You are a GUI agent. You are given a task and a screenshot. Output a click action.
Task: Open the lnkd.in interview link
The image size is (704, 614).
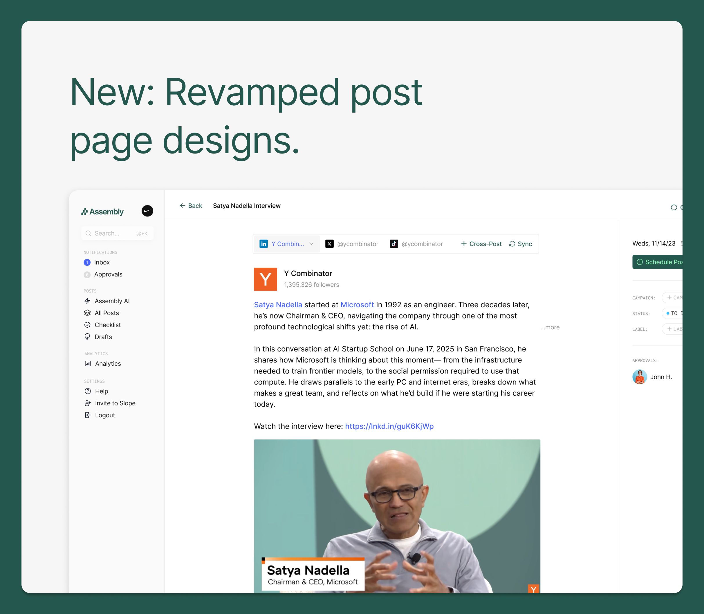[x=389, y=426]
